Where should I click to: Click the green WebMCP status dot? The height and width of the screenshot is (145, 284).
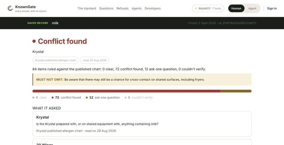196,8
